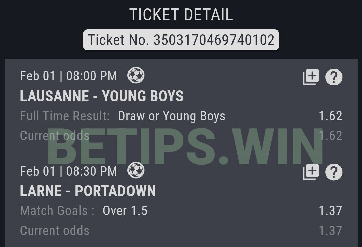Open the help icon for Larne - Portadown

point(334,172)
